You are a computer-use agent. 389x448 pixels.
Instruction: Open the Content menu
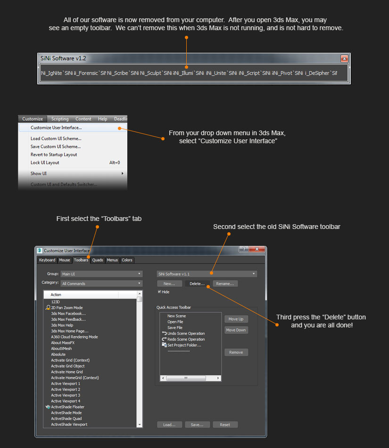coord(83,119)
